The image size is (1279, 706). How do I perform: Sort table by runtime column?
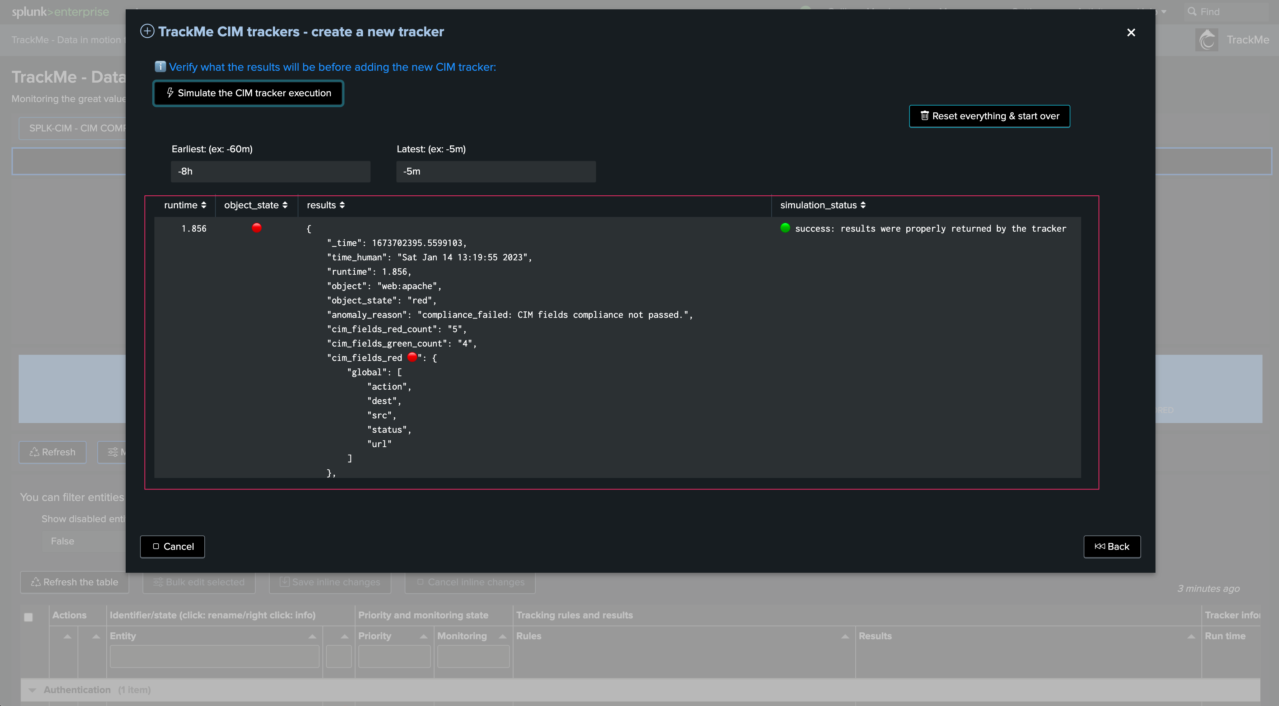[185, 205]
